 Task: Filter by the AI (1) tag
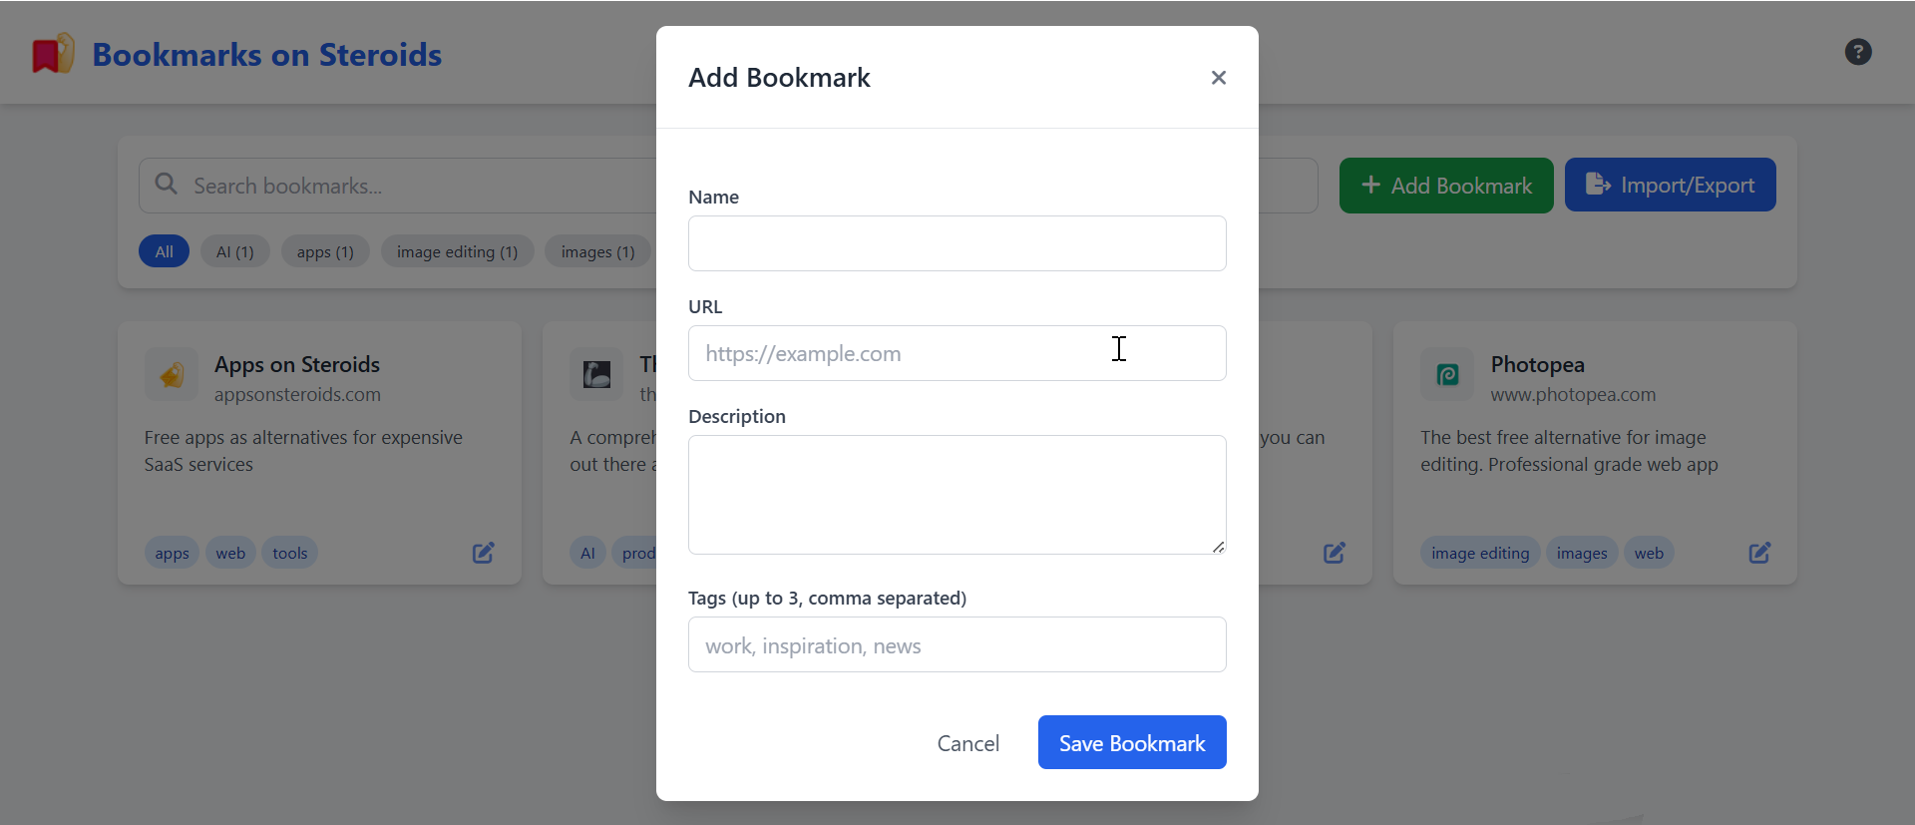[235, 251]
